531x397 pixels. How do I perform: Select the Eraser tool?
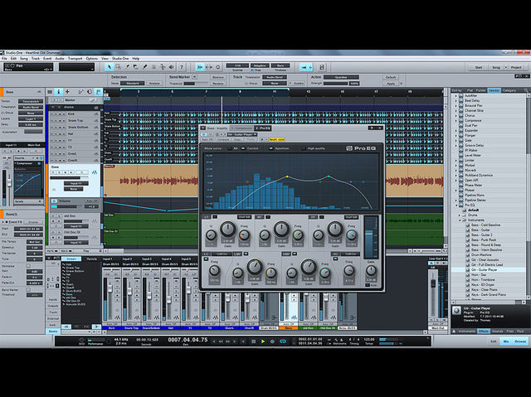pyautogui.click(x=135, y=67)
